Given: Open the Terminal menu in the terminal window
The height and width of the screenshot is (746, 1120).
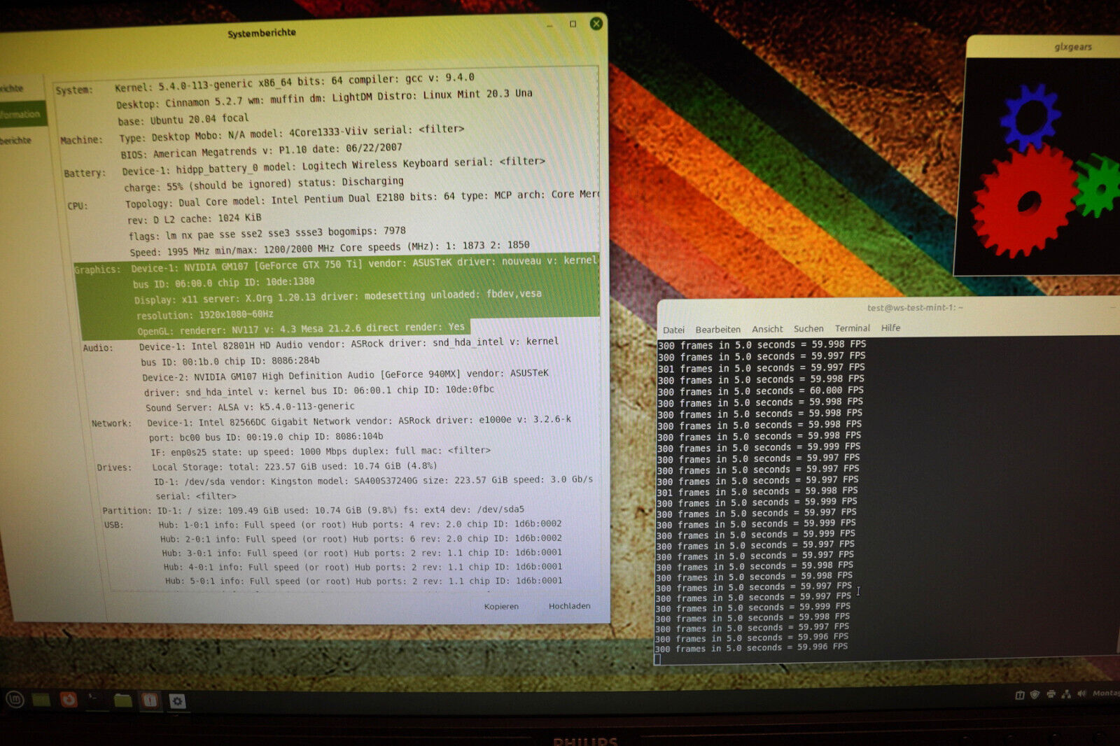Looking at the screenshot, I should pos(852,328).
